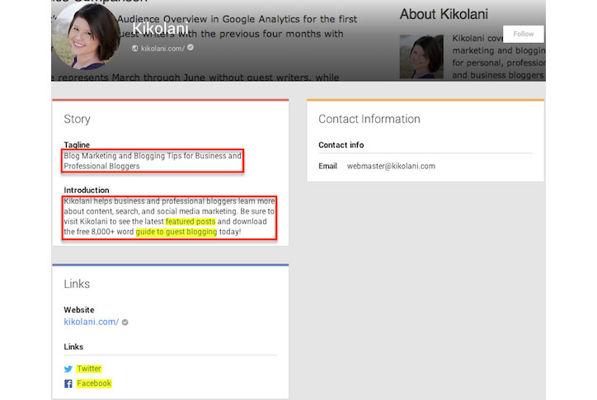Click email webmaster@kikolani.com
This screenshot has width=597, height=400.
tap(391, 166)
